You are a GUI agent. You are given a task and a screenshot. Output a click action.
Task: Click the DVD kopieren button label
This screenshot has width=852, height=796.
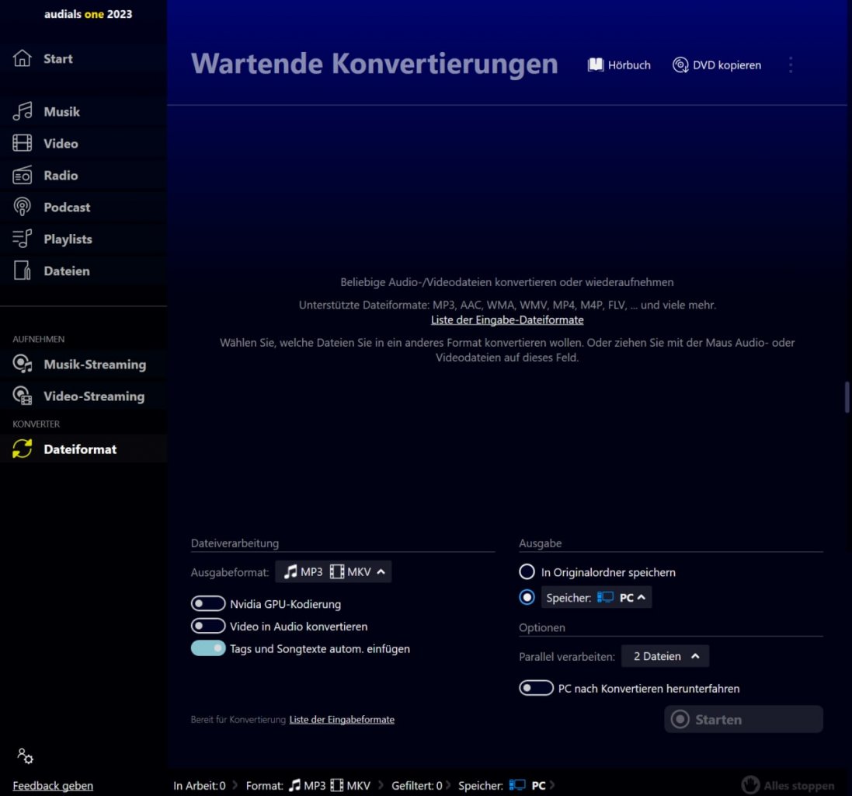726,65
